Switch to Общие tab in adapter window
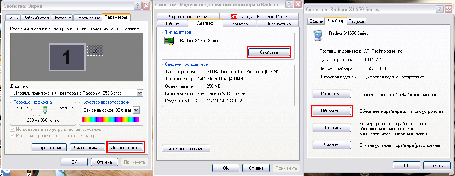 [x=172, y=24]
